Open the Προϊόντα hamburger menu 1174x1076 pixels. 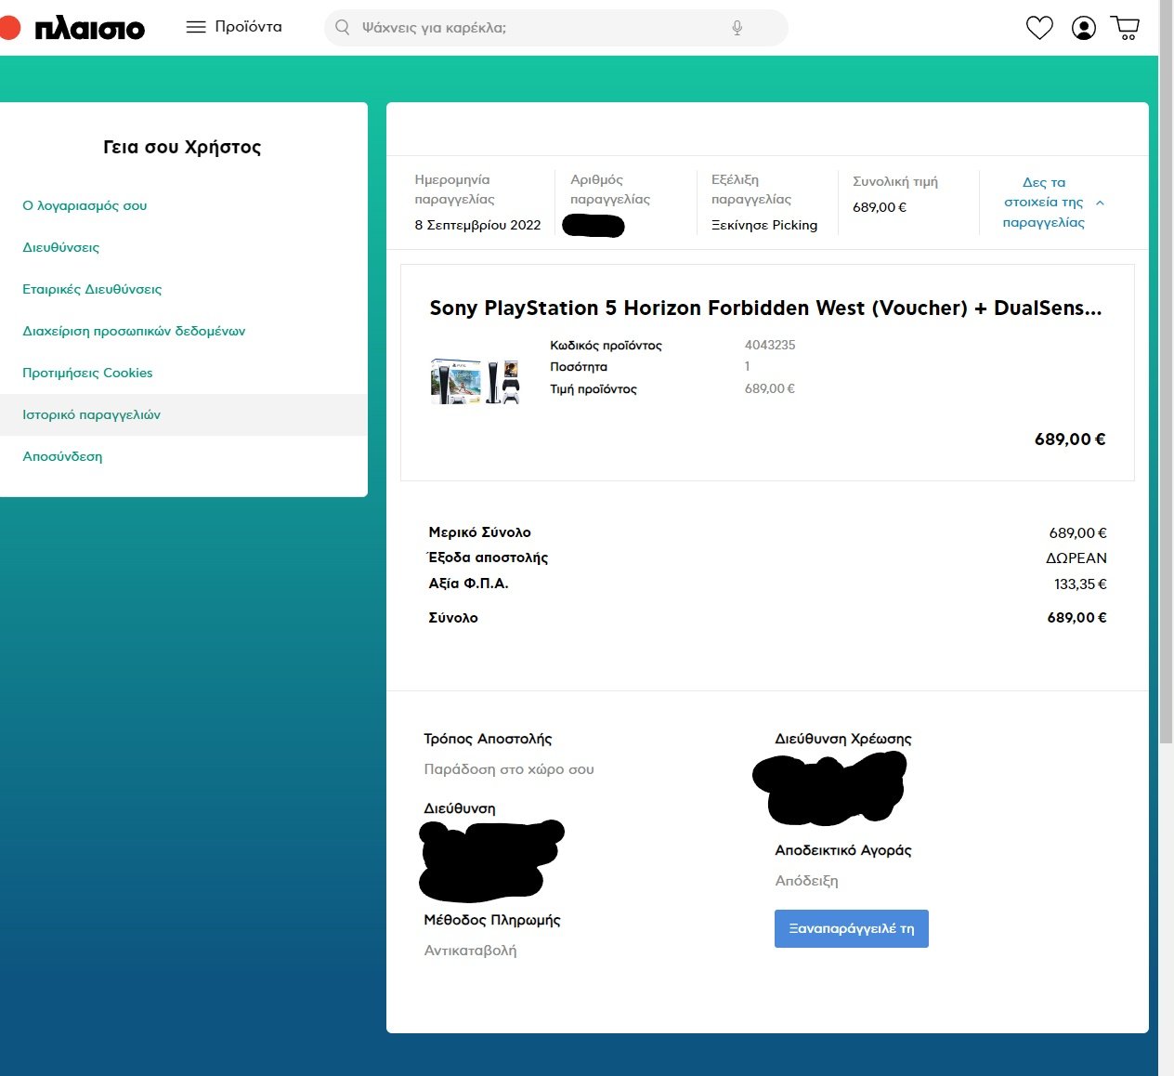coord(234,27)
